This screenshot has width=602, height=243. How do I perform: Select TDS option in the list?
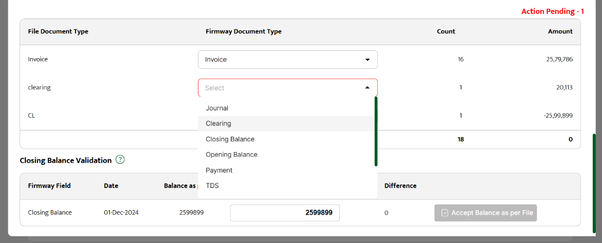click(212, 185)
